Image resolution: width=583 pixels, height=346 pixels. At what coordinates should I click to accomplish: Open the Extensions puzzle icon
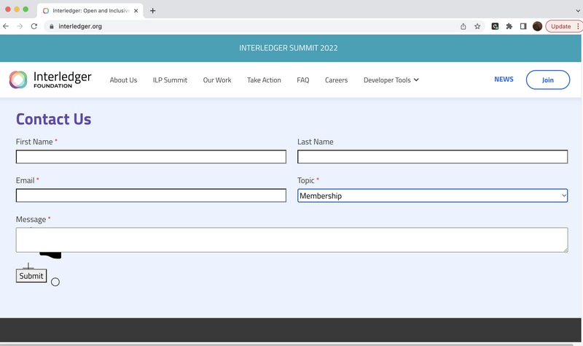coord(509,26)
